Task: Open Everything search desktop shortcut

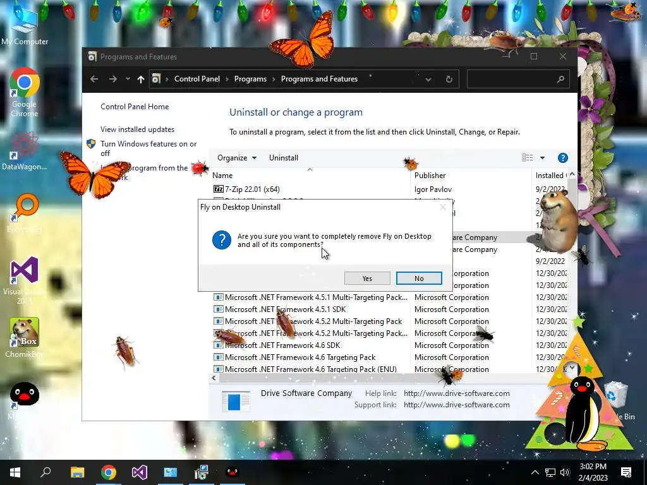Action: (25, 213)
